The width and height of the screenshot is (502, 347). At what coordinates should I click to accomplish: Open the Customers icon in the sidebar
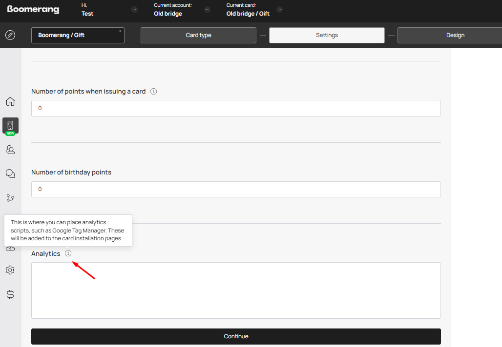coord(10,150)
